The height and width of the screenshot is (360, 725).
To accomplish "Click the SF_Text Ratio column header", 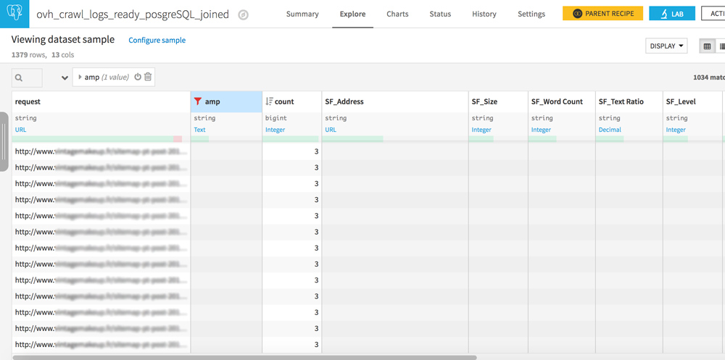I will coord(629,101).
